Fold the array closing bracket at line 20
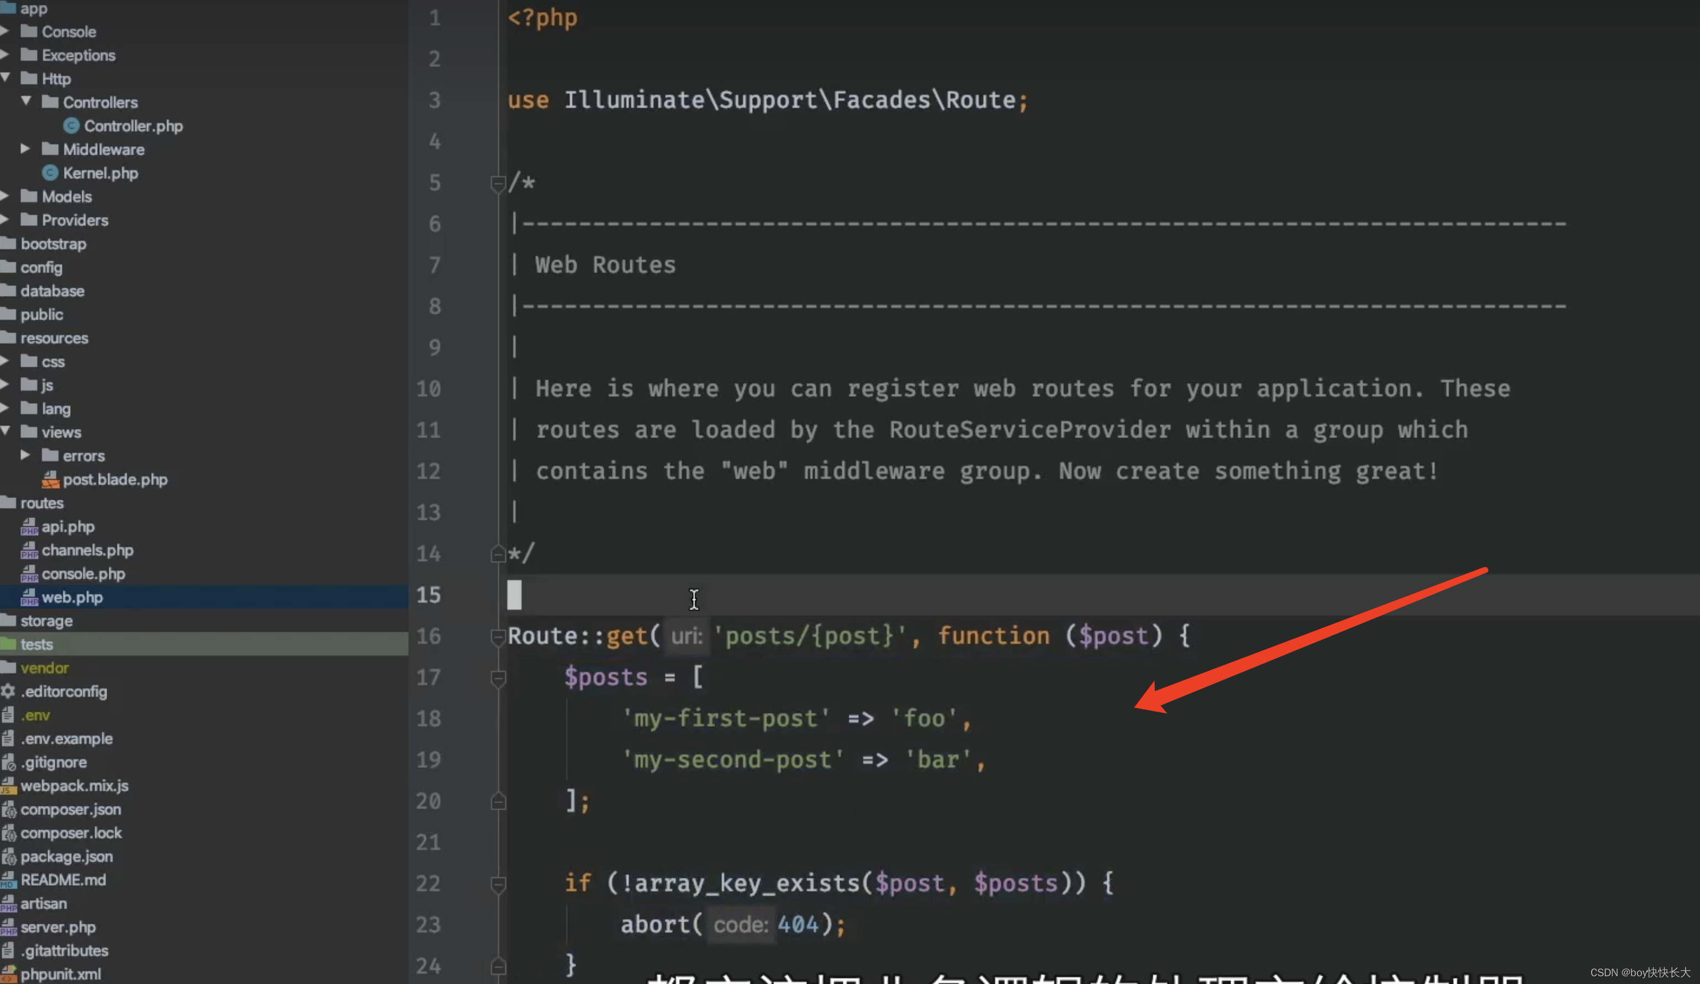Image resolution: width=1700 pixels, height=984 pixels. [498, 801]
